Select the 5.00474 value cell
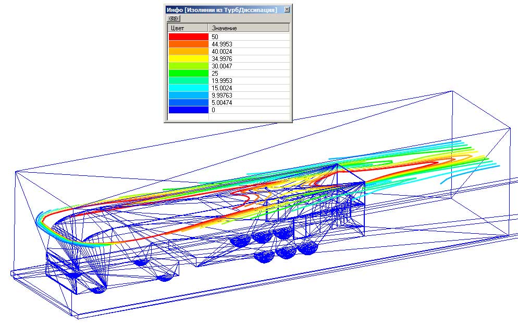The height and width of the screenshot is (323, 518). (249, 103)
